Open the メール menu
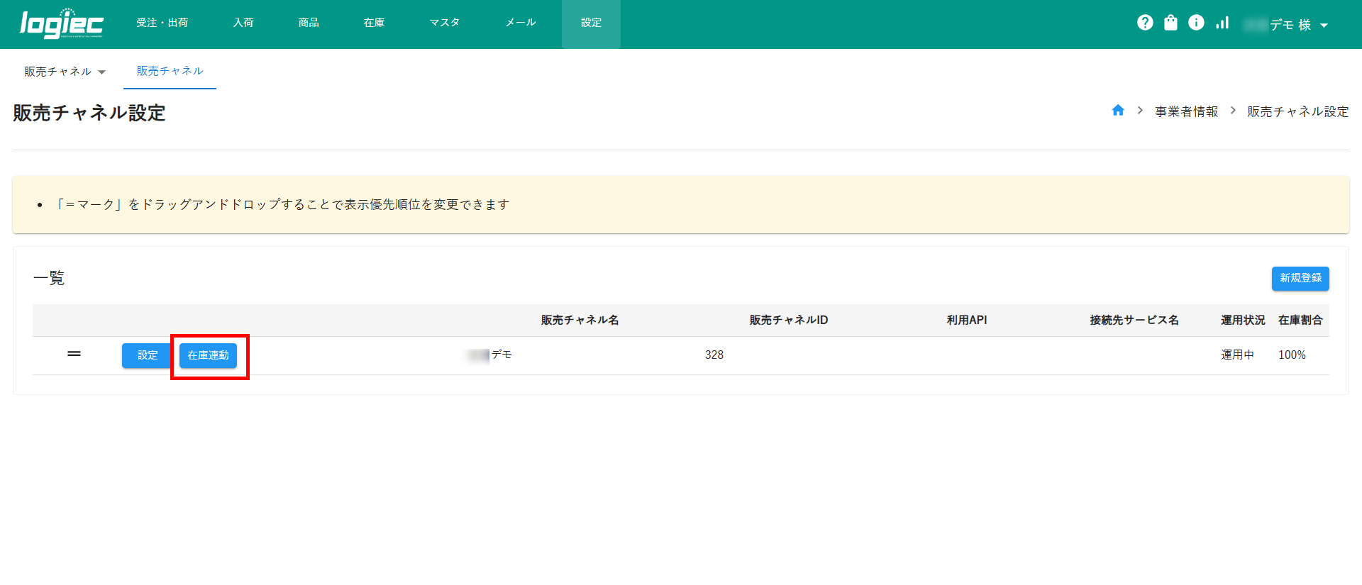The image size is (1362, 585). coord(521,23)
